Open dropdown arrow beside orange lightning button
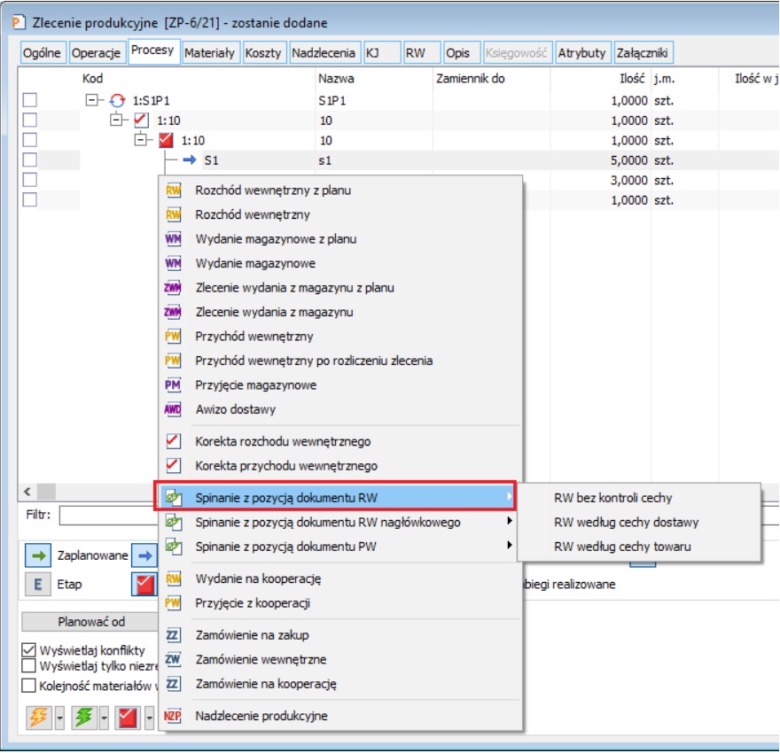The image size is (780, 753). click(x=59, y=717)
